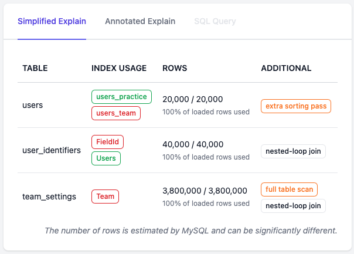
Task: Click the users_team index badge
Action: [116, 113]
